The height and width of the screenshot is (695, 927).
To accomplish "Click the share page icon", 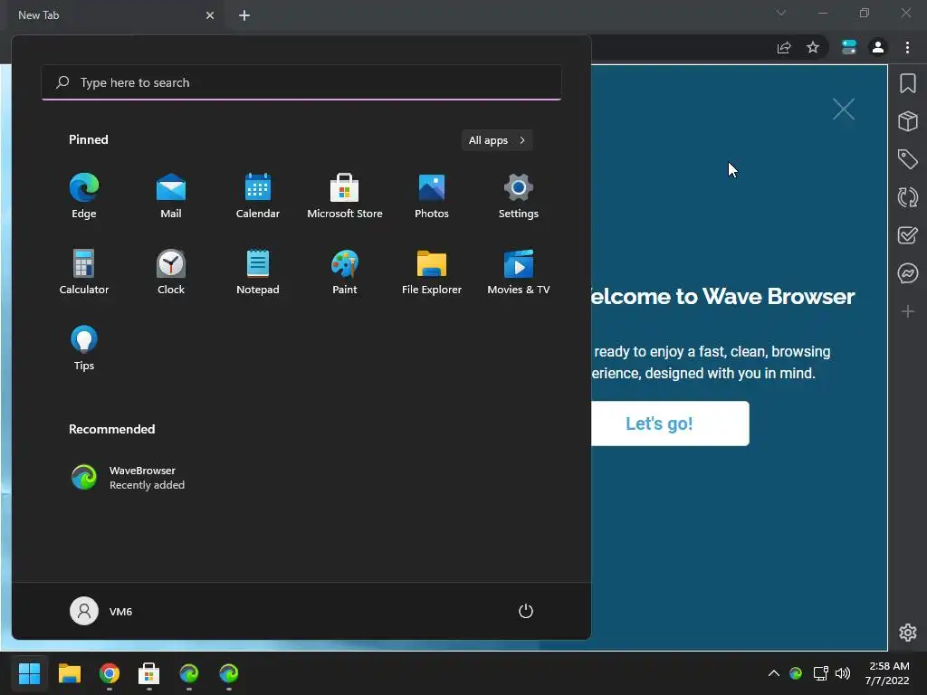I will coord(784,47).
